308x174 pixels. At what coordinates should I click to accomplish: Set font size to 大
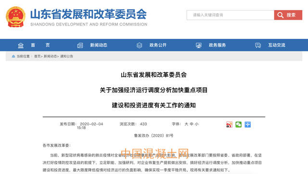pos(186,124)
